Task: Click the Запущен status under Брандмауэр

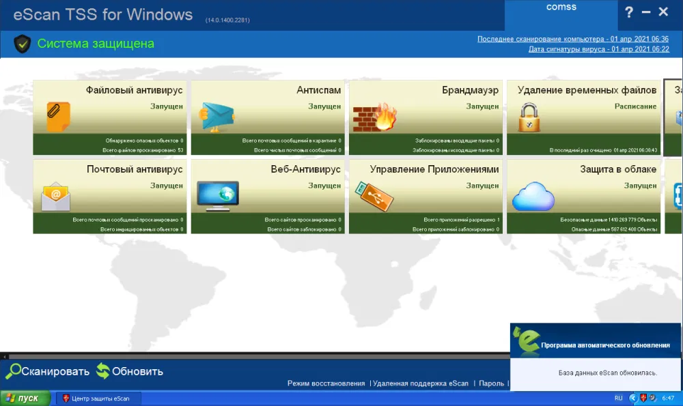Action: (x=482, y=106)
